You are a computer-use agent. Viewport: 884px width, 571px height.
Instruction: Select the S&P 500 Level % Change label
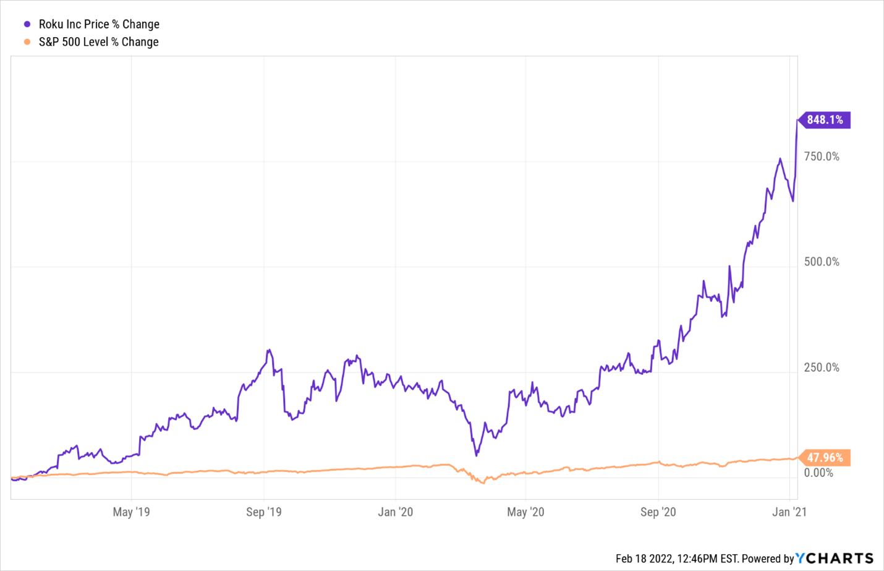(x=98, y=42)
